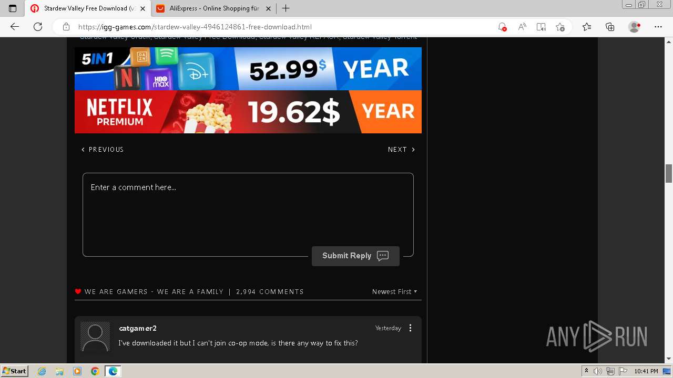The width and height of the screenshot is (673, 378).
Task: Add page to favorites star icon
Action: [x=560, y=27]
